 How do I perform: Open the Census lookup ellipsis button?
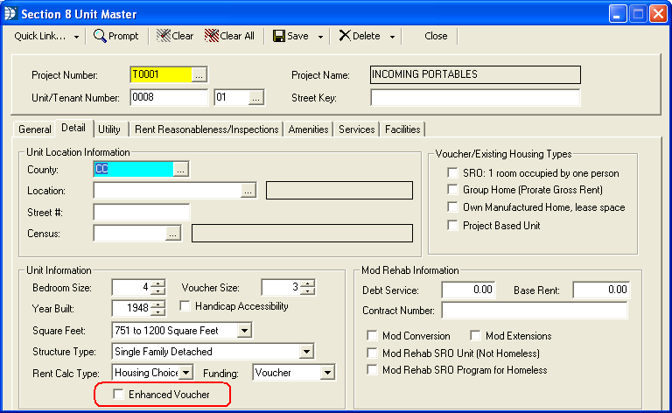(x=172, y=234)
